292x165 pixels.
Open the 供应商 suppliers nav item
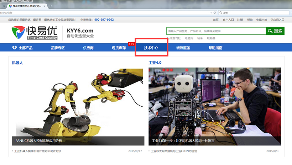coord(88,48)
